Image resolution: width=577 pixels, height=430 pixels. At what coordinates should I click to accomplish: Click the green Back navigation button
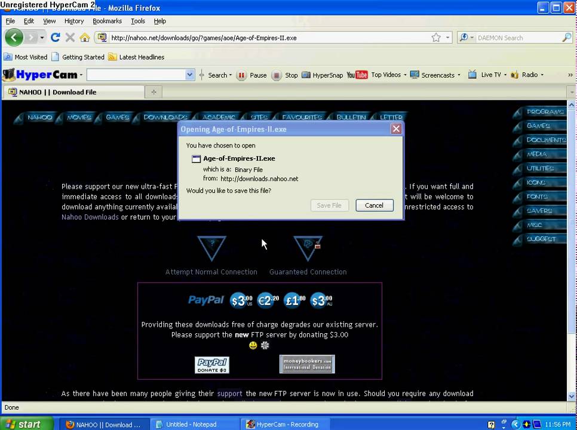pyautogui.click(x=14, y=38)
